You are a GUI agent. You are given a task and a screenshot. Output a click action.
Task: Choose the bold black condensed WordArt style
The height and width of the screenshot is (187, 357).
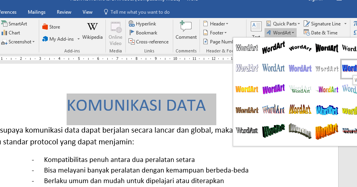coord(327,48)
